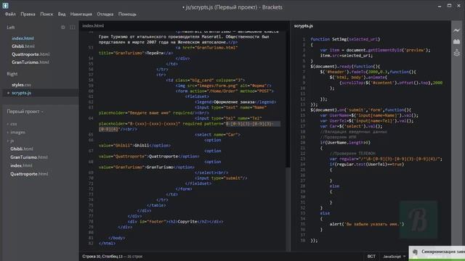Image resolution: width=465 pixels, height=261 pixels.
Task: Expand the css folder
Action: (x=14, y=124)
